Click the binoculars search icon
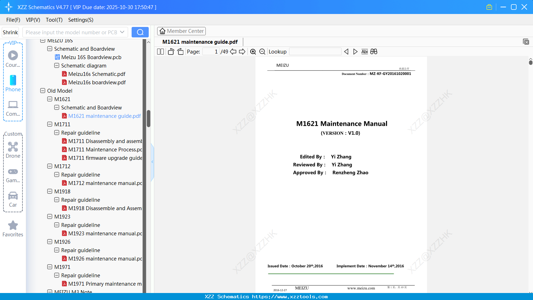 374,52
